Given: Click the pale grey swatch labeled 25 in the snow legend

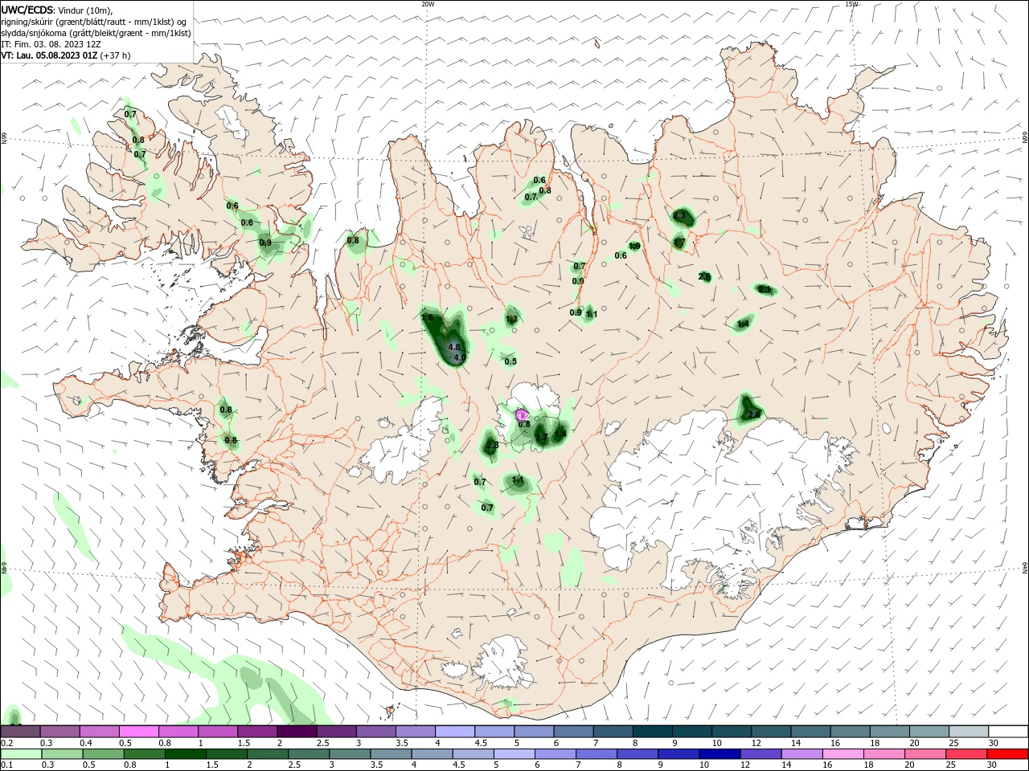Looking at the screenshot, I should [969, 732].
